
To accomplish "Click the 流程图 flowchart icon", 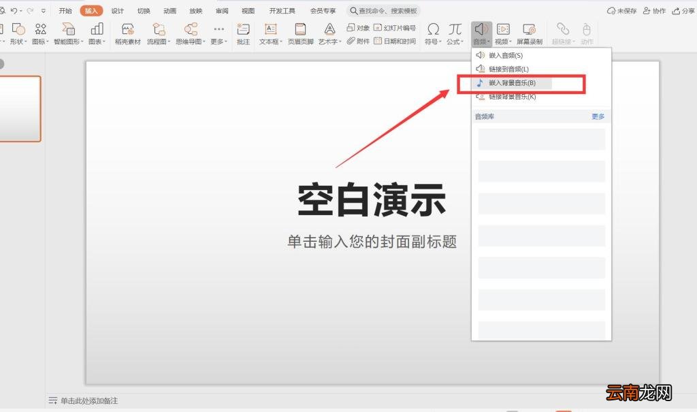I will tap(158, 29).
